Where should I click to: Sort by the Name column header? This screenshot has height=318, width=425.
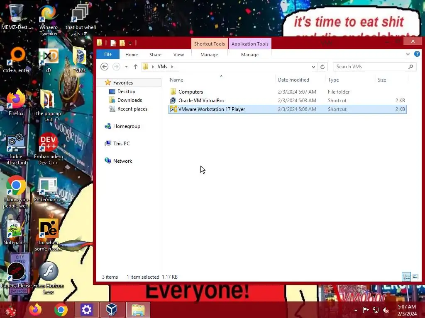221,80
